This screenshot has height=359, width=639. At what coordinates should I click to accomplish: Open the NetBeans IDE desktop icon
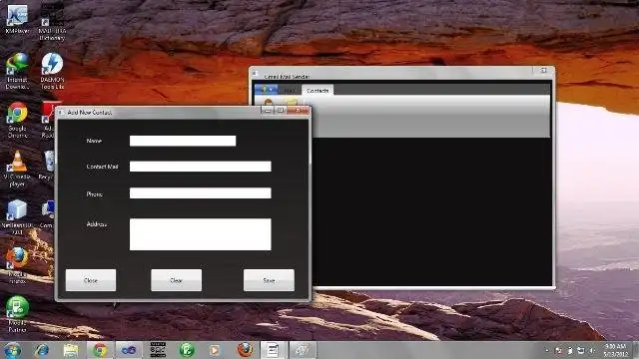point(17,217)
